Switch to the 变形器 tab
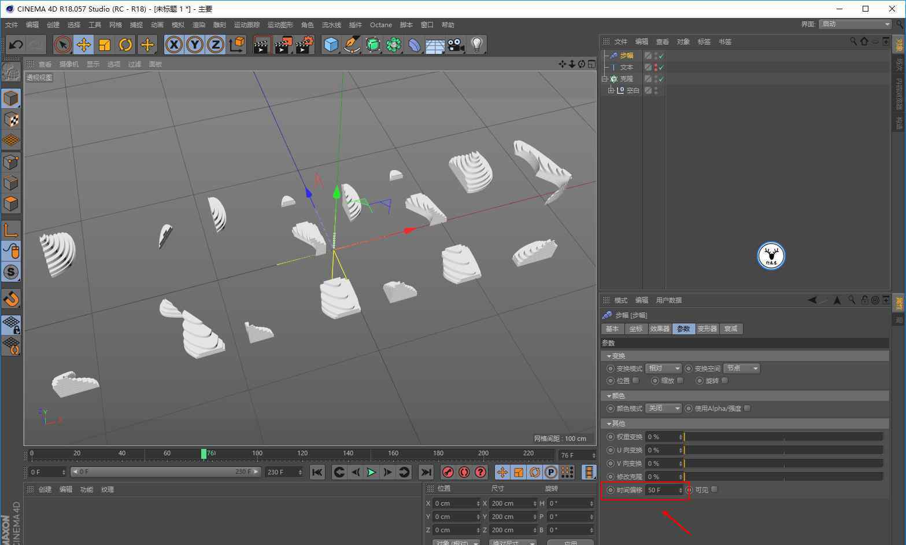Image resolution: width=906 pixels, height=545 pixels. pyautogui.click(x=707, y=329)
